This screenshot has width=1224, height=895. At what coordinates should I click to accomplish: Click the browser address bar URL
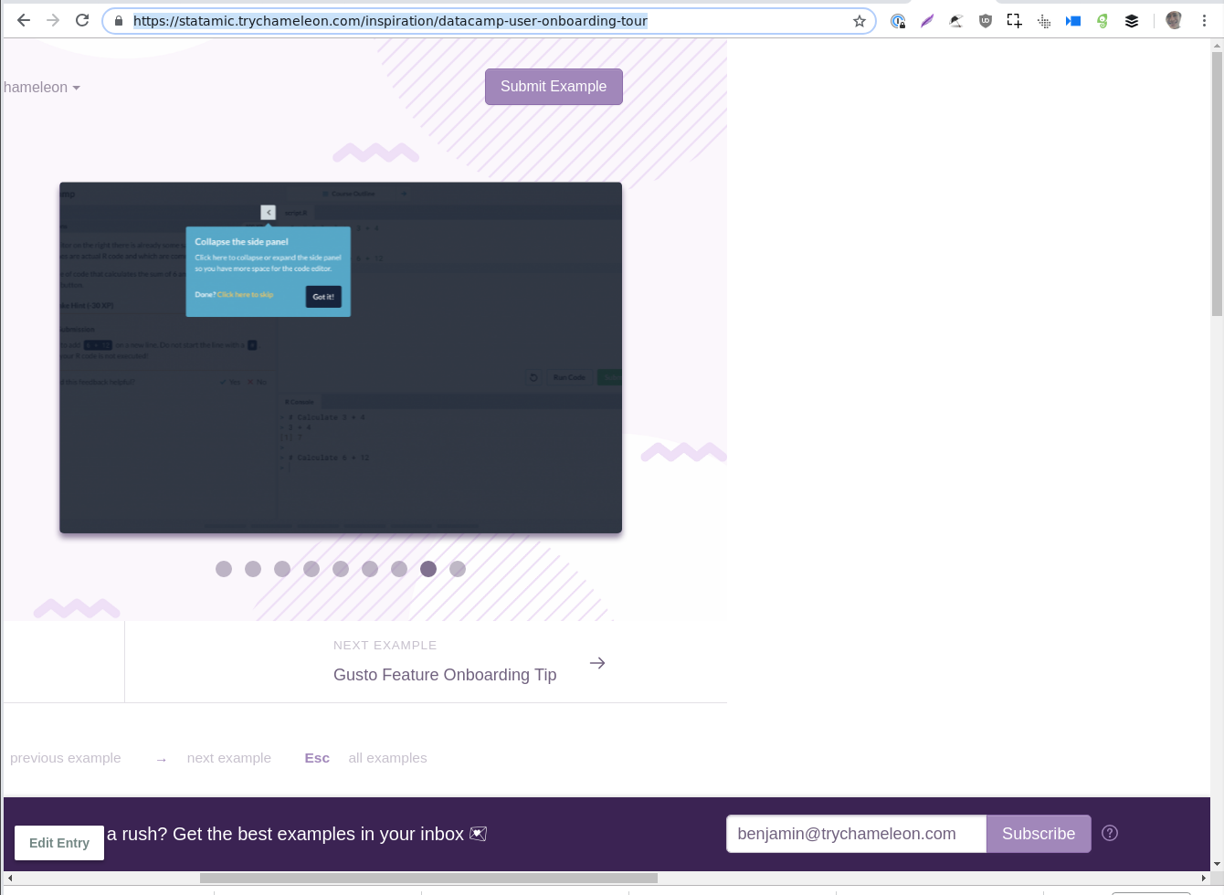[390, 21]
